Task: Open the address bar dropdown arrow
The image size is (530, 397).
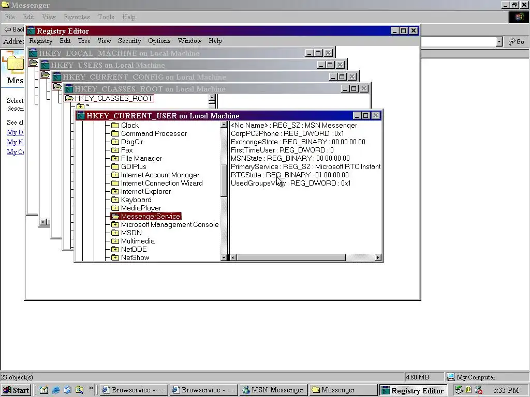Action: (499, 41)
